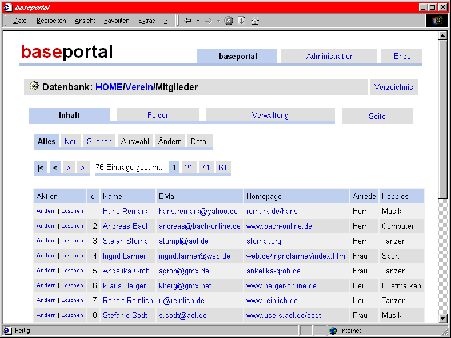This screenshot has width=451, height=338.
Task: Click Löschen for Andreas Bach
Action: [x=72, y=226]
